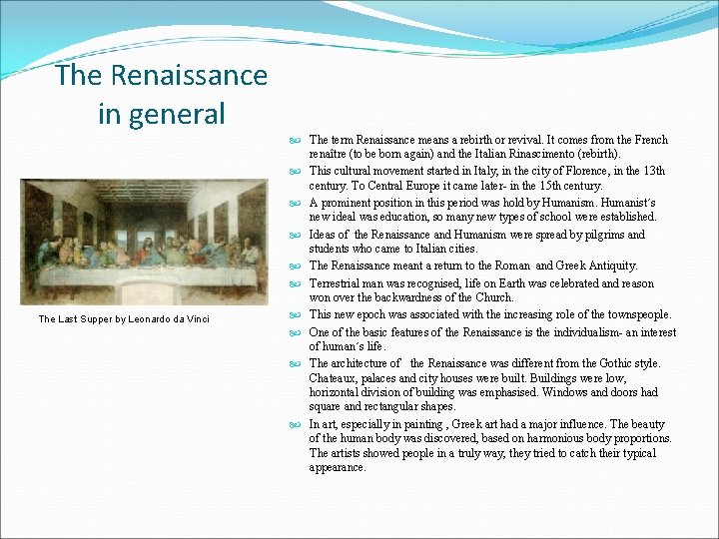The width and height of the screenshot is (719, 539).
Task: Click bullet marker beside "A prominent position"
Action: (295, 203)
